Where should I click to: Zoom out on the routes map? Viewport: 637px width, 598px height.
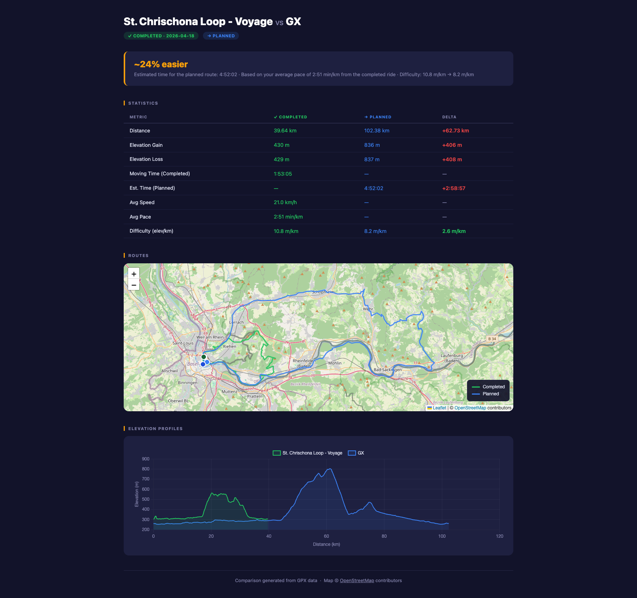[x=134, y=285]
